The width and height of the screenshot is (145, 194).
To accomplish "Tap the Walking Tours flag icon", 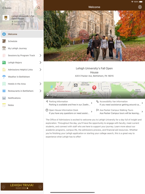I will (97, 110).
